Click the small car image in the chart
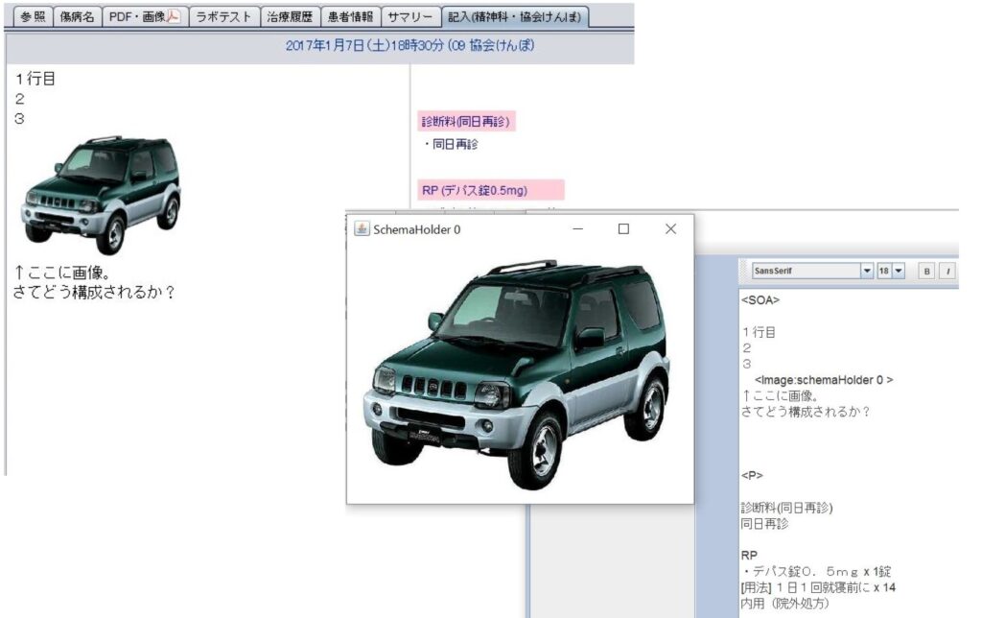The width and height of the screenshot is (982, 618). tap(102, 194)
